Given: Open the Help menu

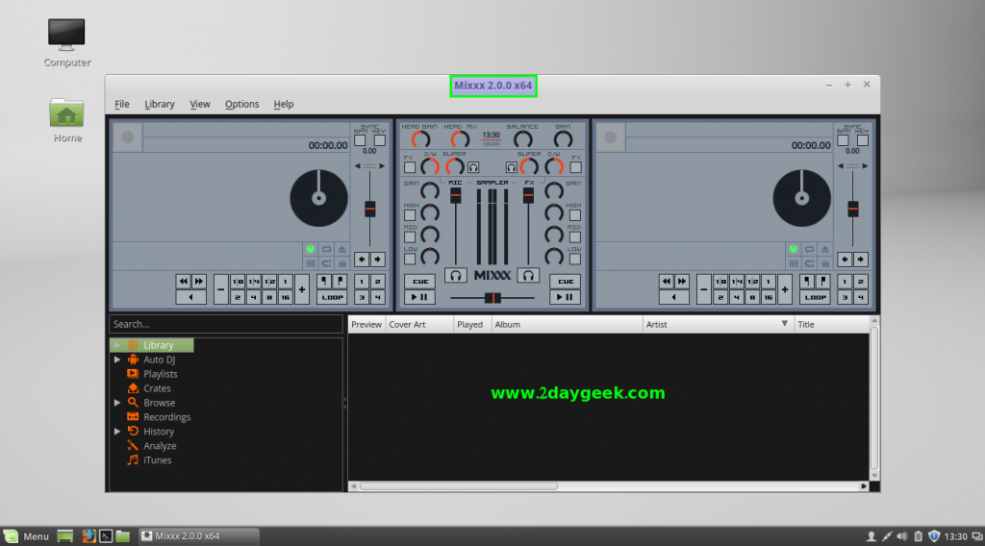Looking at the screenshot, I should [x=284, y=104].
